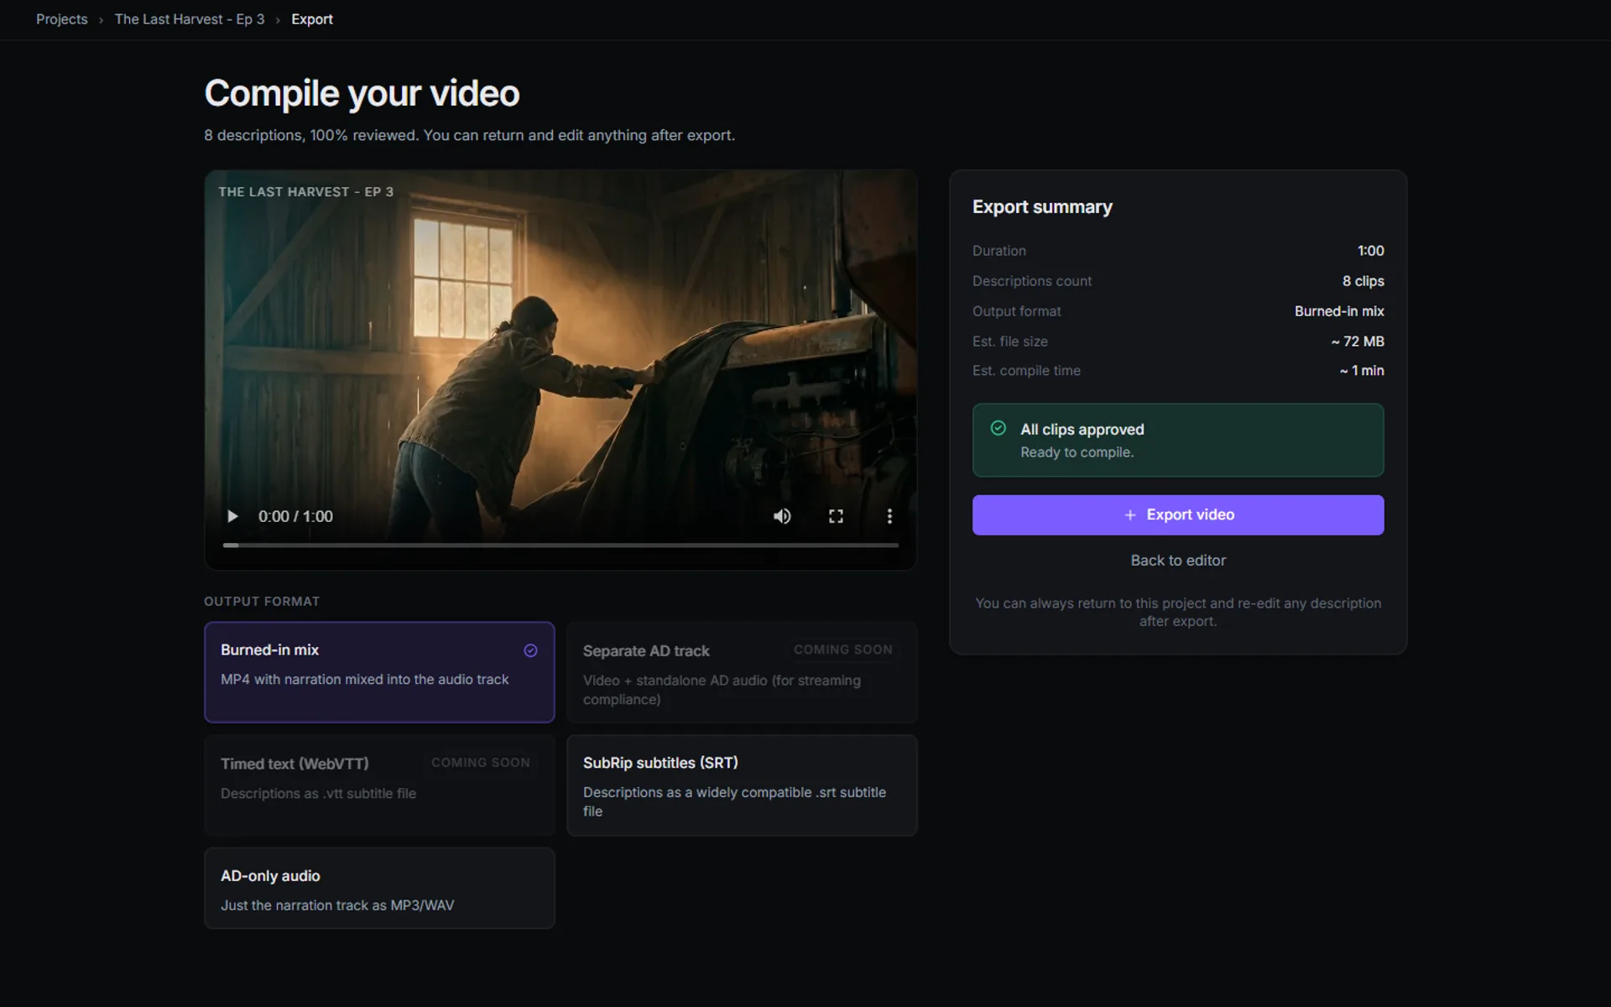The width and height of the screenshot is (1611, 1007).
Task: Click the Export breadcrumb item
Action: pyautogui.click(x=312, y=19)
